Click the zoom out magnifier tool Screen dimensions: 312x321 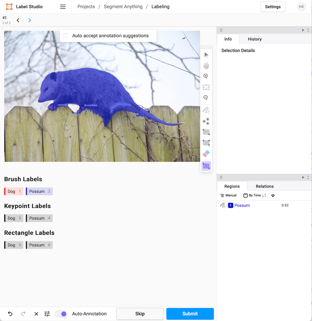point(206,98)
